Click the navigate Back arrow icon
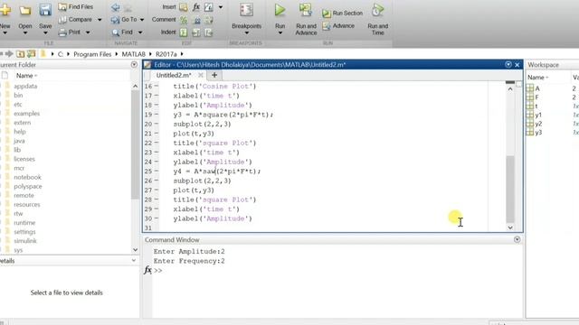This screenshot has width=579, height=325. 116,7
